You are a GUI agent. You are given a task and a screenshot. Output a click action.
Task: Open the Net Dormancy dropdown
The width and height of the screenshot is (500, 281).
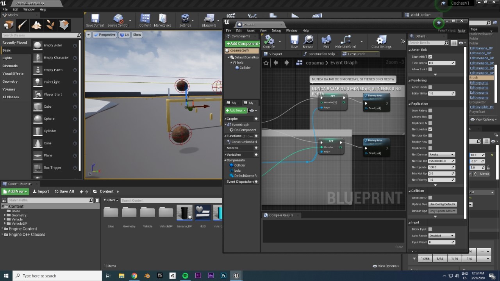click(442, 155)
